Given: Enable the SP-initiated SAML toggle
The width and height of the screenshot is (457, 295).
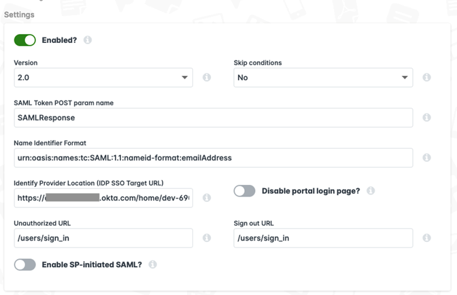Looking at the screenshot, I should pyautogui.click(x=25, y=264).
